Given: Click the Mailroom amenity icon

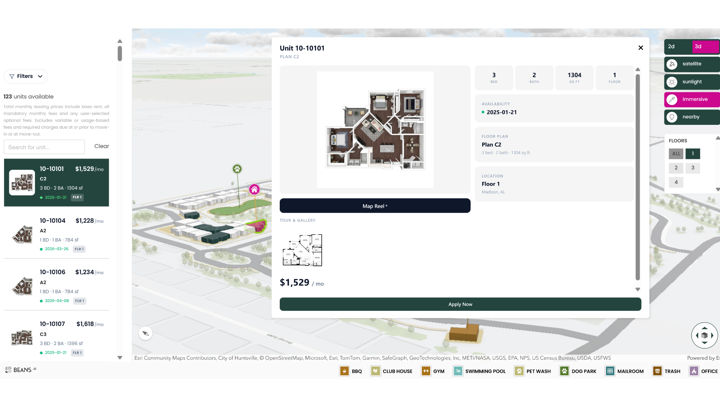Looking at the screenshot, I should tap(610, 371).
